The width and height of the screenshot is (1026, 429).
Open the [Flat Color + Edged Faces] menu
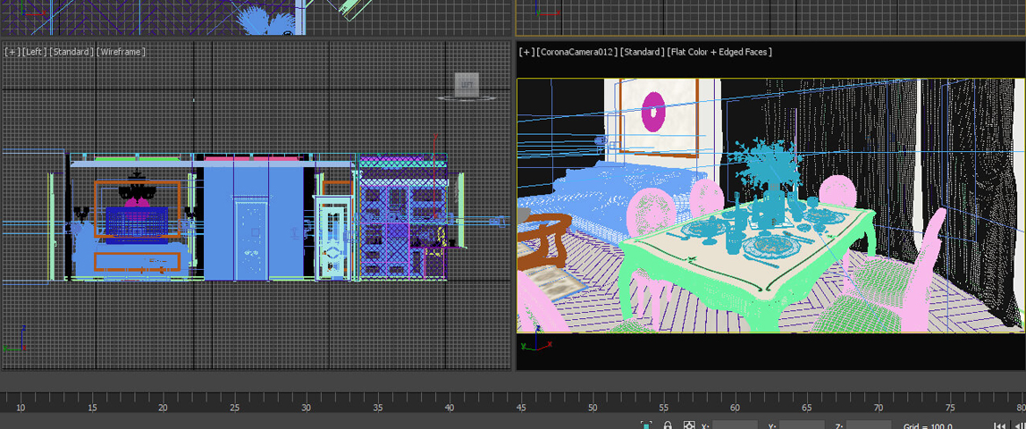pyautogui.click(x=719, y=52)
